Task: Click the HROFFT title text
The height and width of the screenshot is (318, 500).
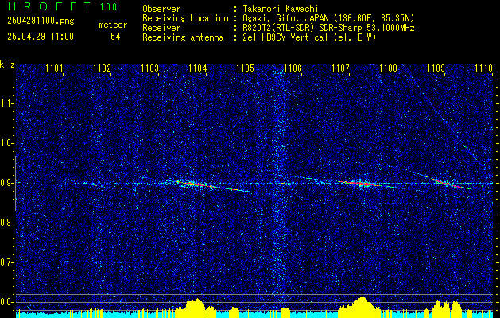Action: [49, 6]
